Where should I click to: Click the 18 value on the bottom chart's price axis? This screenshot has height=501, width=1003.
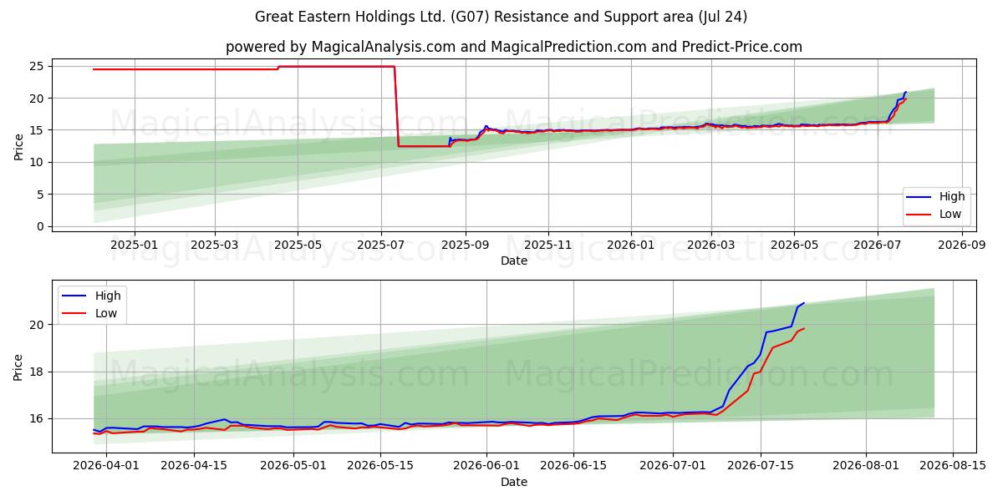click(38, 372)
